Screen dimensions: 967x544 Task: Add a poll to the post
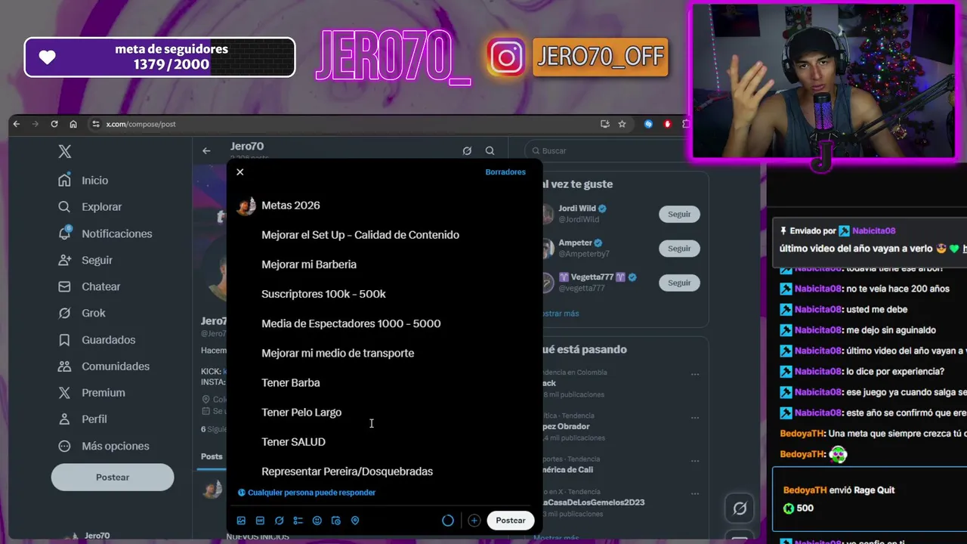point(298,521)
